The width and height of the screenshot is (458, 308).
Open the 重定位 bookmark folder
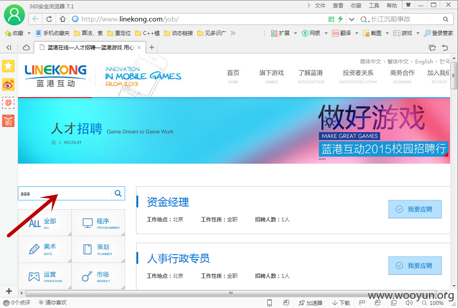click(x=119, y=33)
